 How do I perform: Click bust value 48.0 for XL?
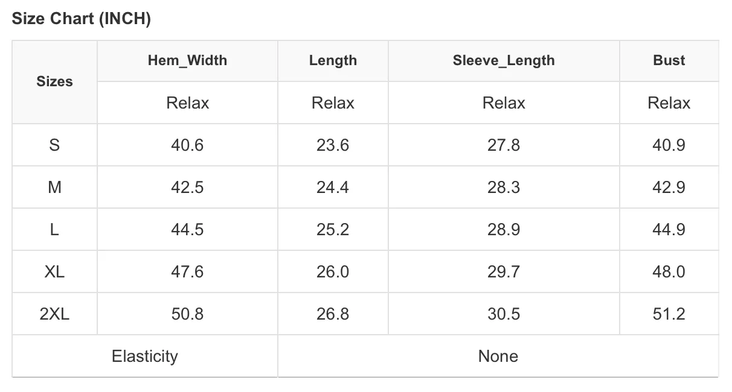point(669,272)
